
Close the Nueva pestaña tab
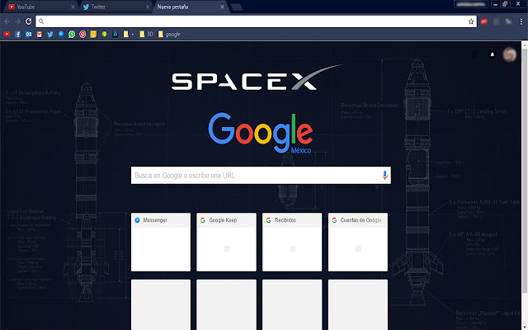click(222, 7)
